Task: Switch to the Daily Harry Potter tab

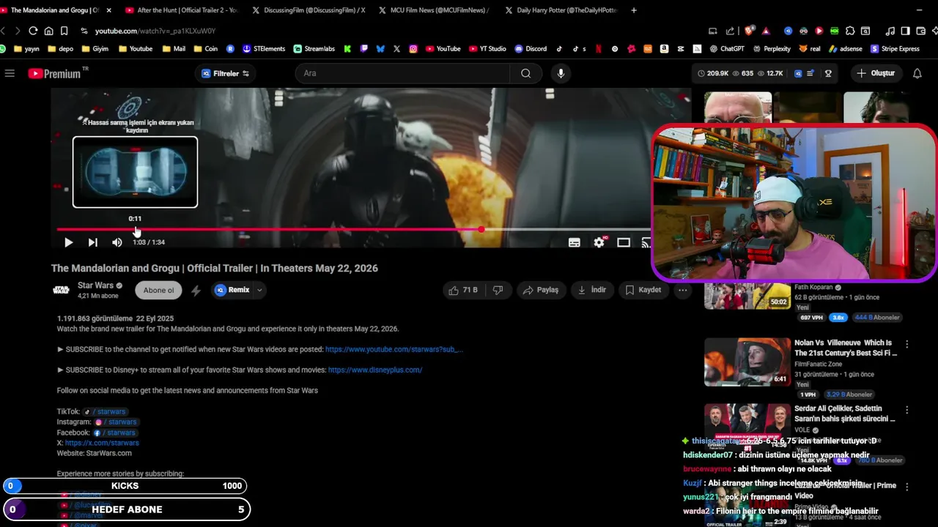Action: 561,10
